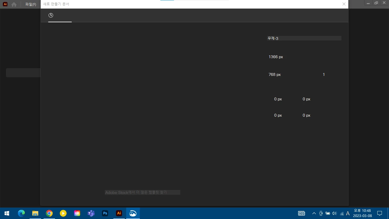Launch Google Chrome from the taskbar

tap(49, 213)
